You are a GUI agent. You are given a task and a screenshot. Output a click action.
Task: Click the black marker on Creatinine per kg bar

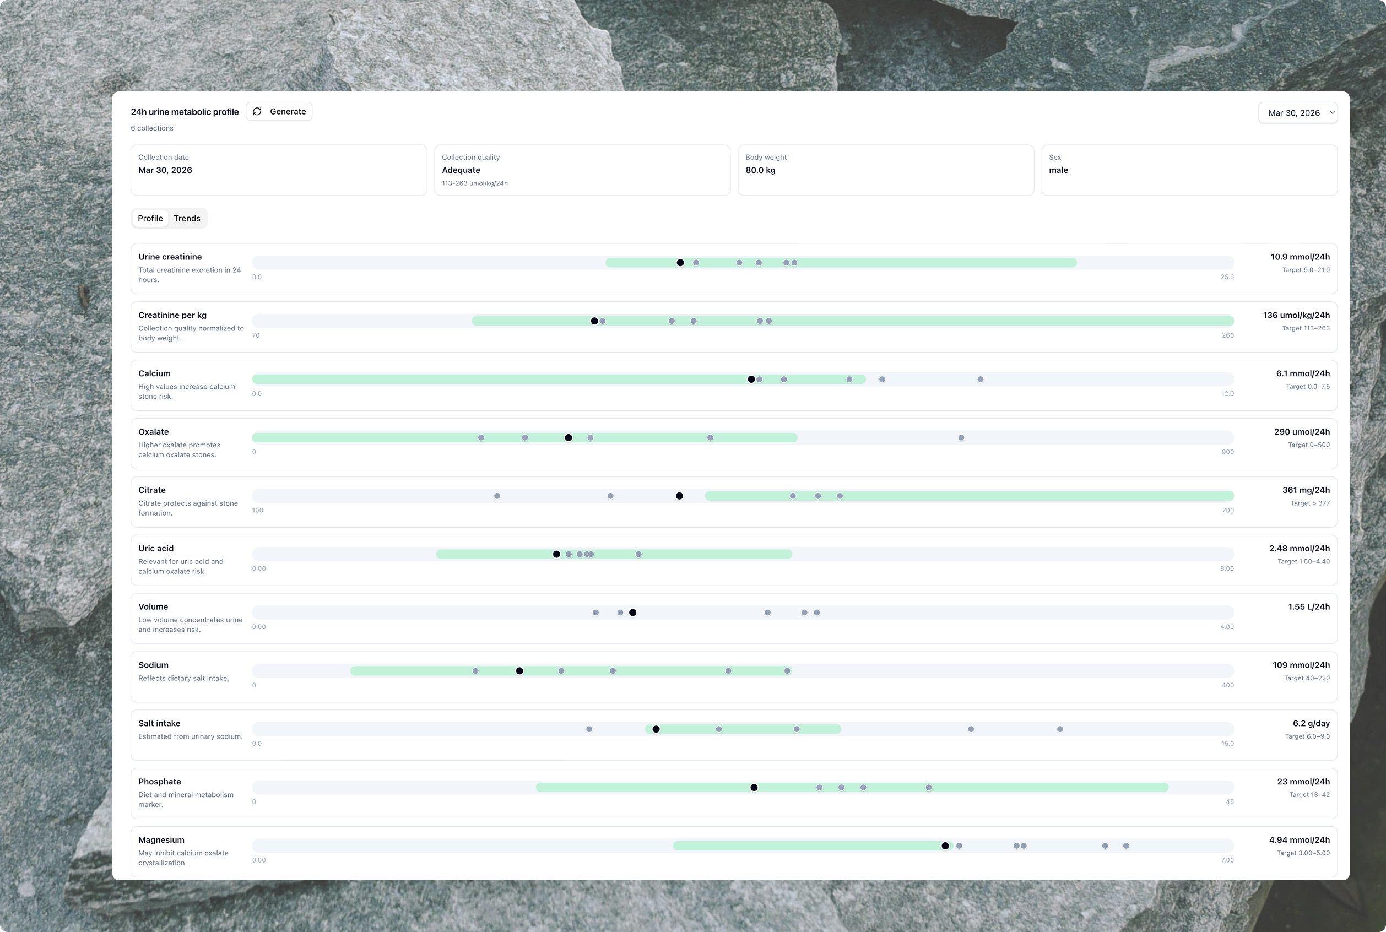pyautogui.click(x=594, y=321)
